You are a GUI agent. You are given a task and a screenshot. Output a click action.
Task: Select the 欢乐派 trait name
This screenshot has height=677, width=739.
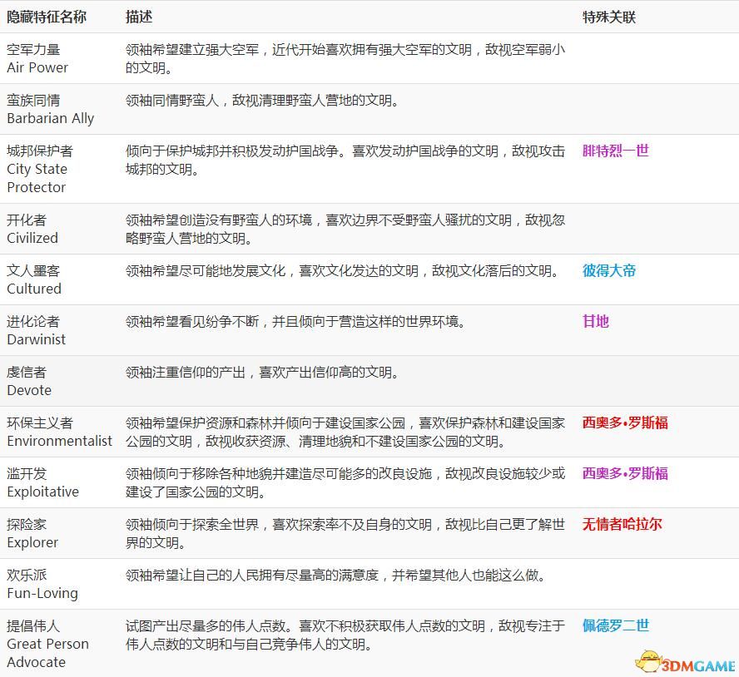pyautogui.click(x=27, y=575)
